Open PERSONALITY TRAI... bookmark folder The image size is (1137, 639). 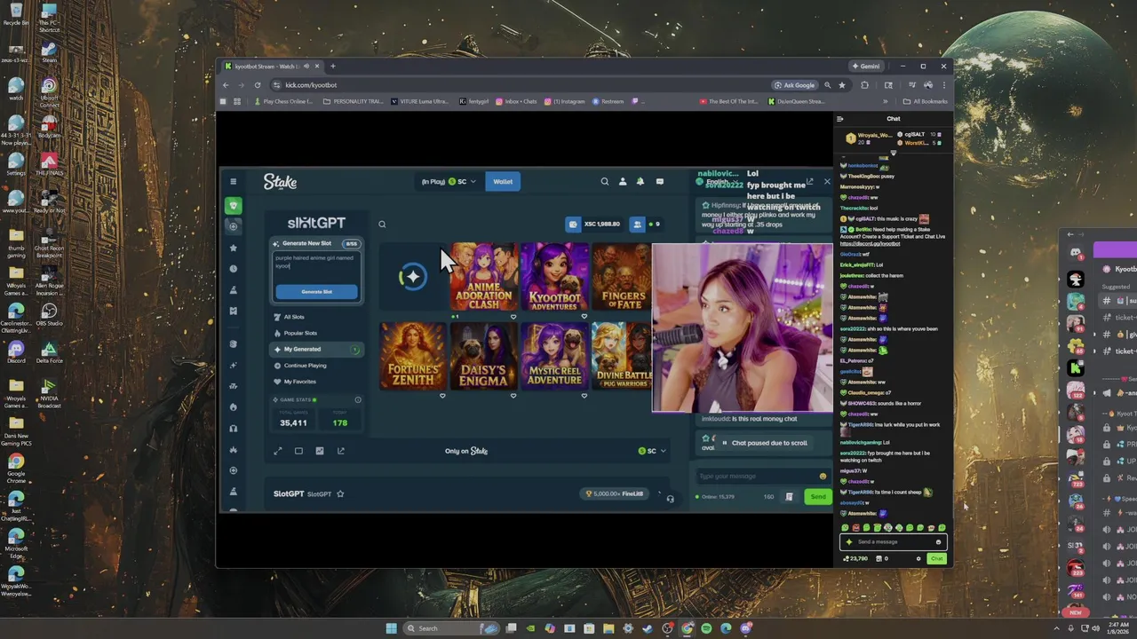353,101
